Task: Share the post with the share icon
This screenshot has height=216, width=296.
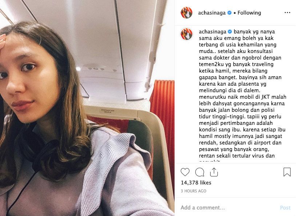Action: (214, 172)
